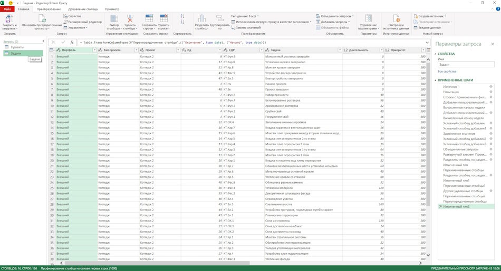Cancel formula edit with X icon
This screenshot has height=271, width=501.
[x=53, y=43]
